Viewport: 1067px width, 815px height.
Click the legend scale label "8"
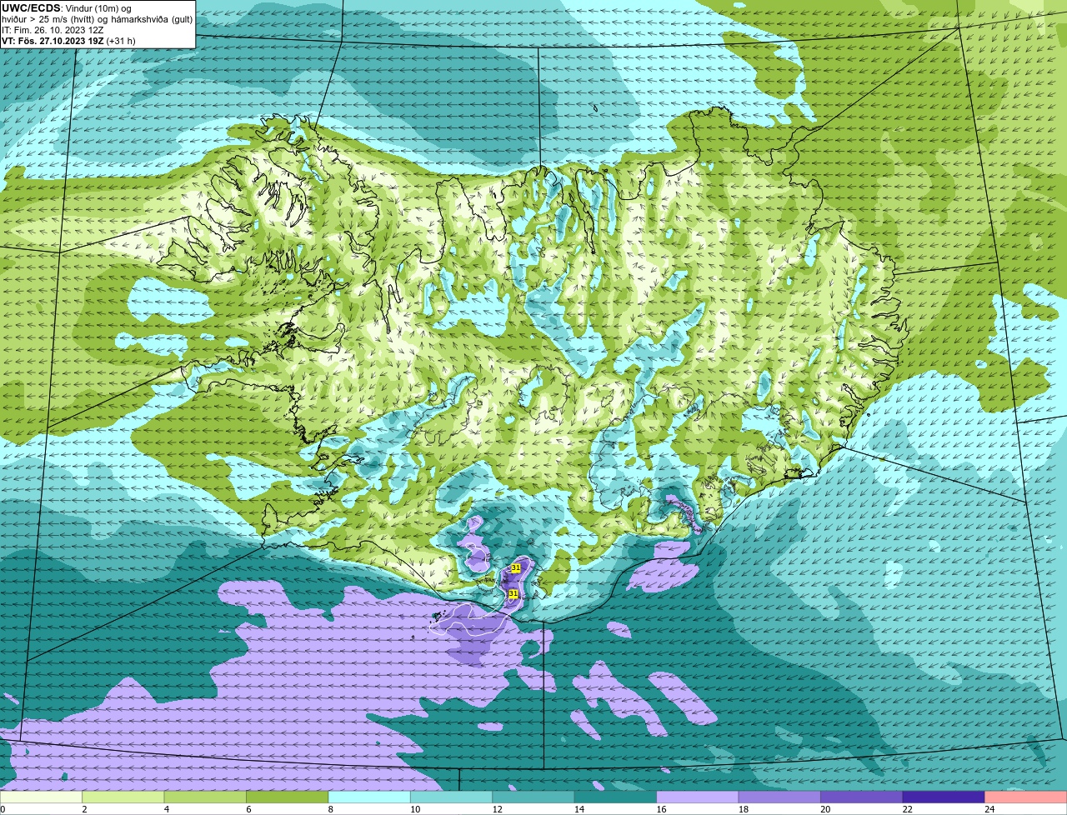tap(330, 809)
